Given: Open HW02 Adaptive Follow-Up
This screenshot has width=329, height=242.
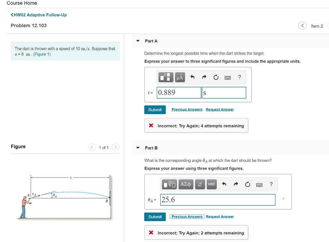Looking at the screenshot, I should click(39, 15).
